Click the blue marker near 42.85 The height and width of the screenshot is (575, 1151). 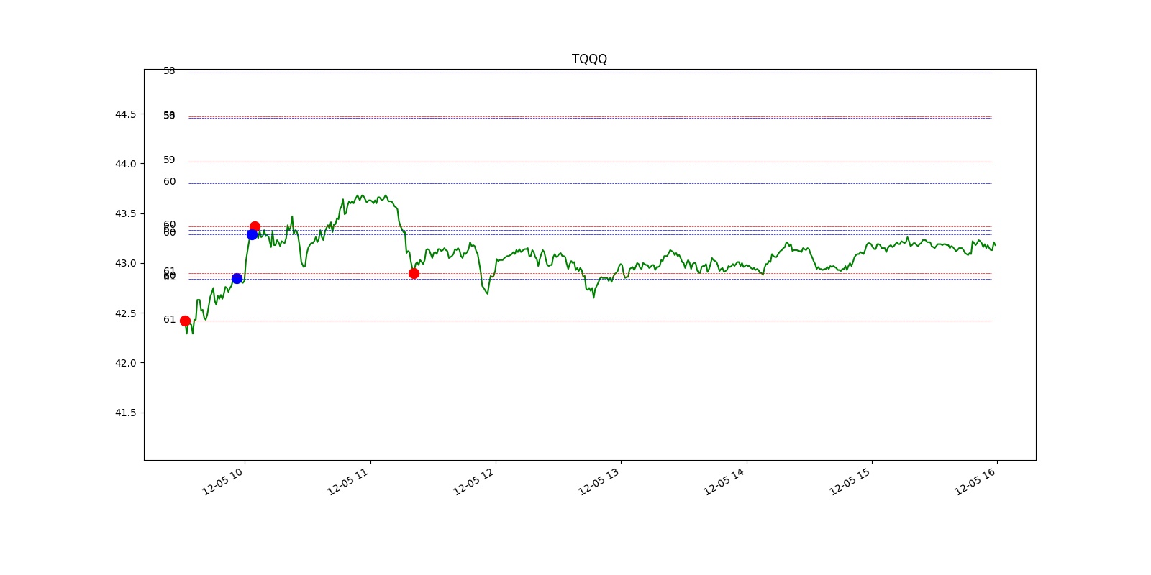pos(237,279)
